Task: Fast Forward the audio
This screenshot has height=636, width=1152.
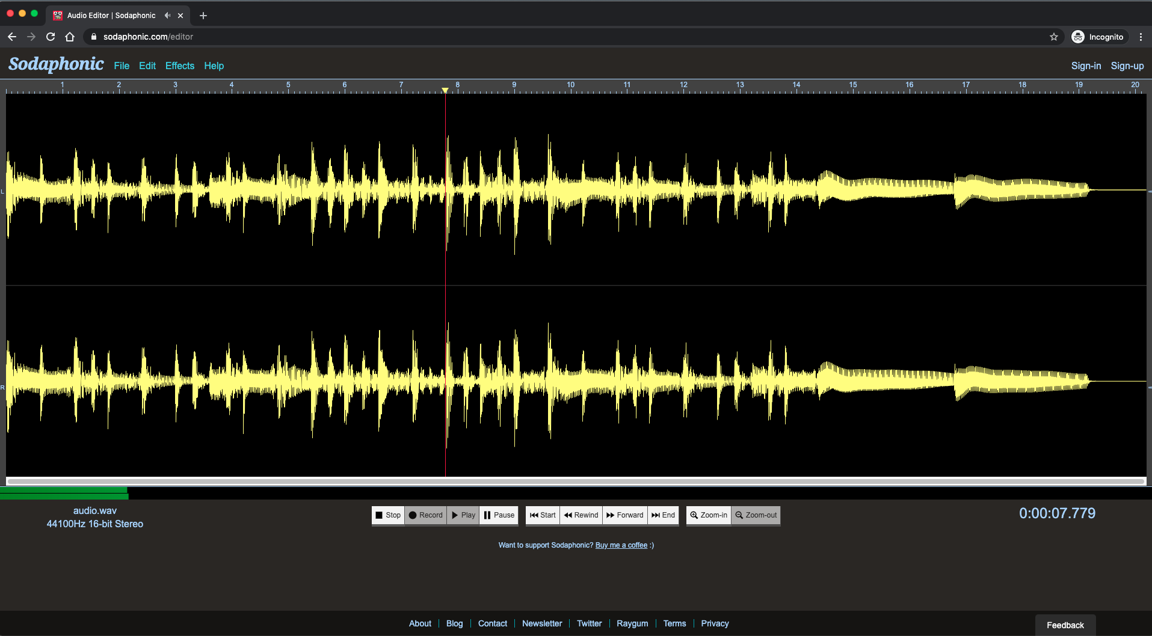Action: tap(625, 515)
